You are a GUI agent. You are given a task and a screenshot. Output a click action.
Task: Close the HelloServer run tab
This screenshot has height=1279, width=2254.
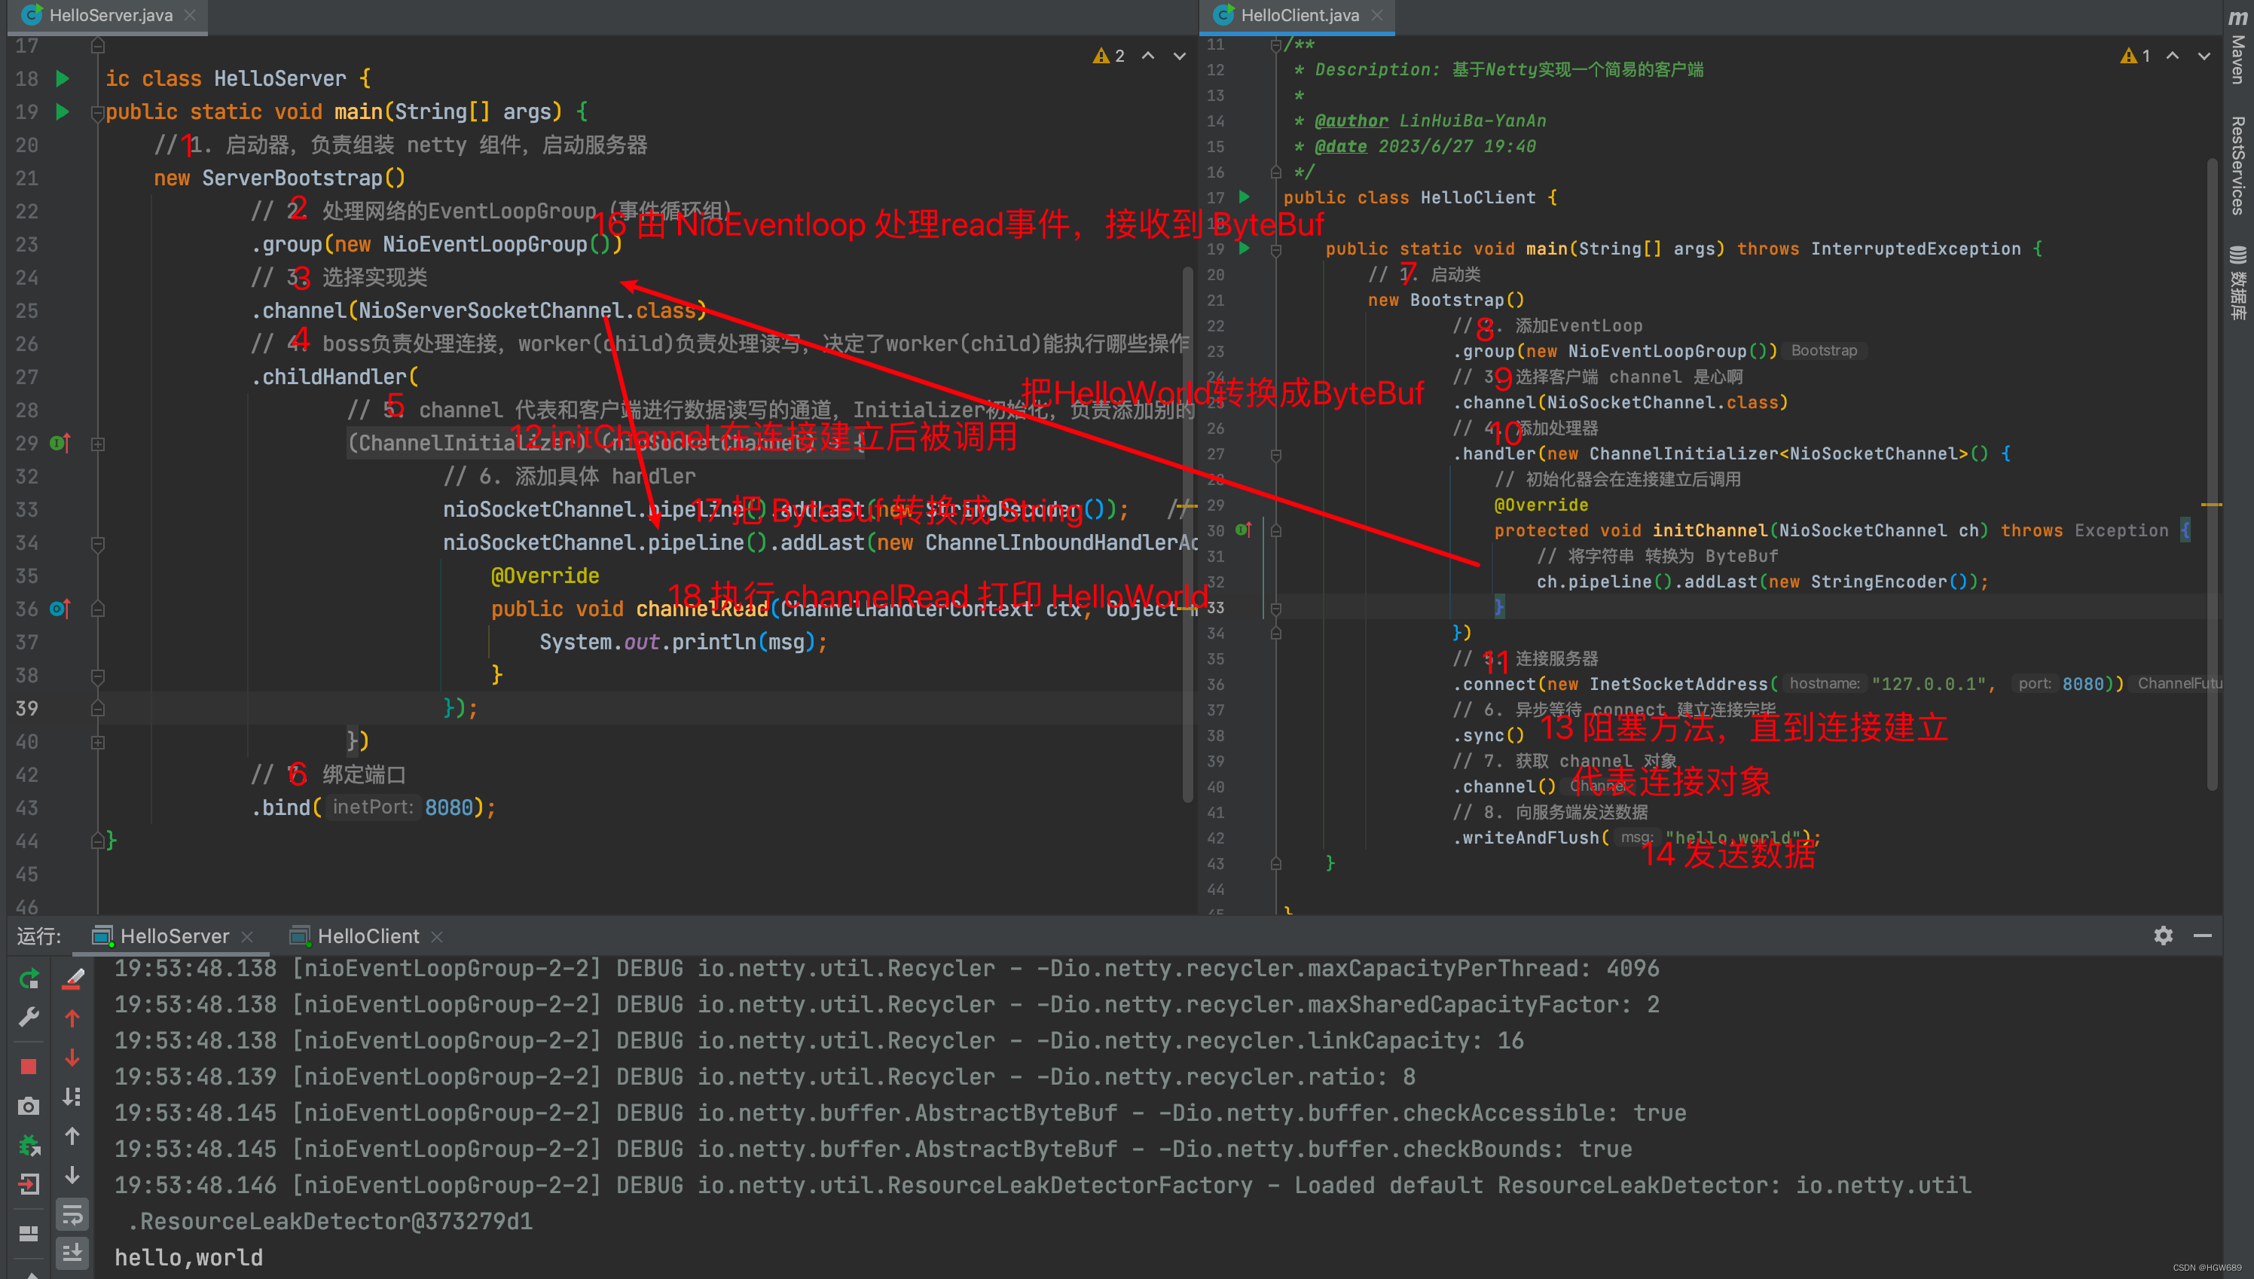tap(248, 937)
